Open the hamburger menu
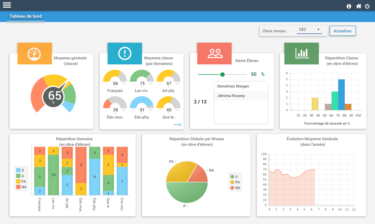This screenshot has height=224, width=375. (7, 5)
